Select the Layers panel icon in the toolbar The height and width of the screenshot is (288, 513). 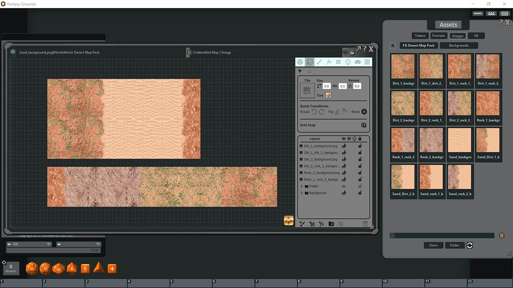coord(309,62)
